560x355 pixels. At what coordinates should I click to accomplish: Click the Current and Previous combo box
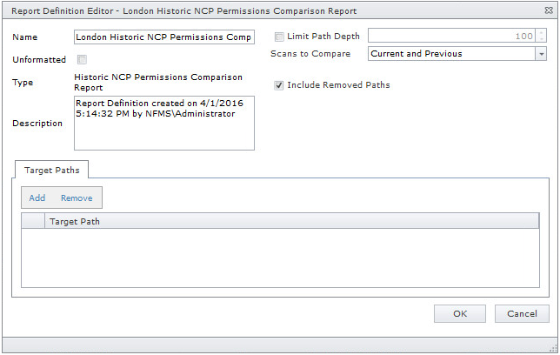[450, 54]
